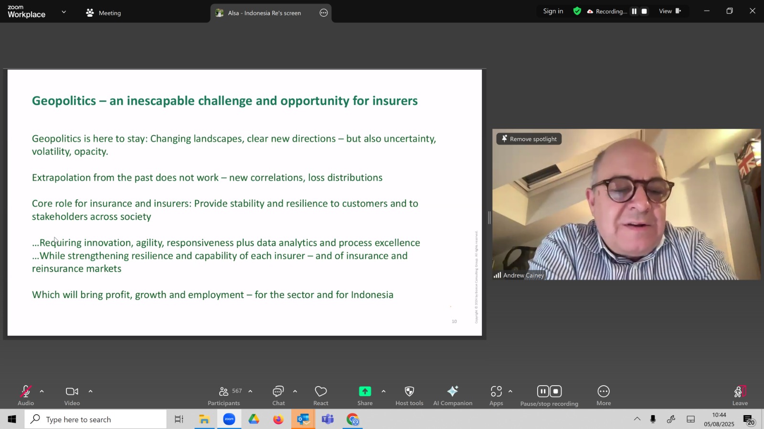Open the Zoom Workplace dropdown arrow

coord(64,12)
